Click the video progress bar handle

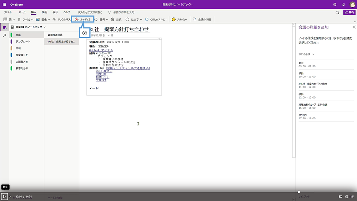(x=299, y=192)
